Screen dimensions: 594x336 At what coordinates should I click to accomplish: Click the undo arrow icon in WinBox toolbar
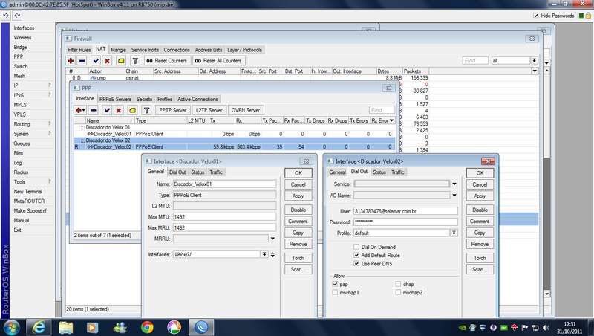tap(7, 15)
